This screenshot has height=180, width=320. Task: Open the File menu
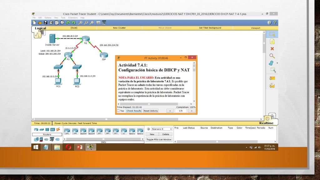click(x=34, y=18)
